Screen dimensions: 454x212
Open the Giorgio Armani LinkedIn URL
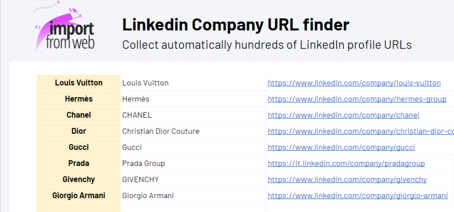[357, 195]
